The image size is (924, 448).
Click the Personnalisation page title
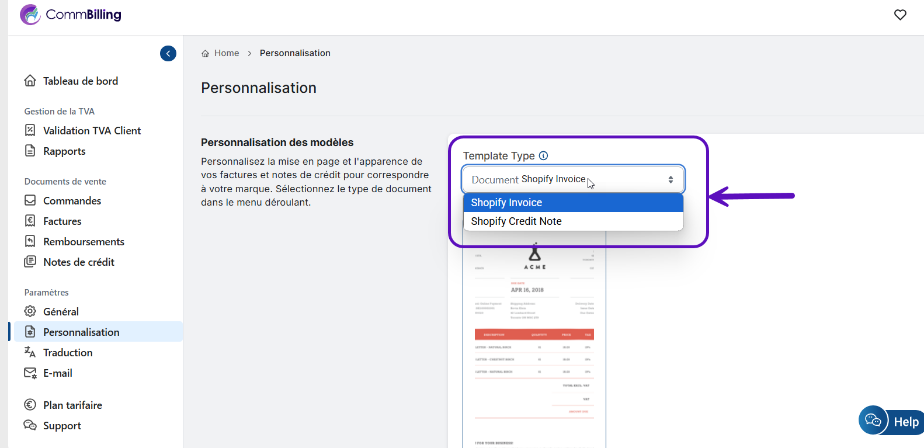259,88
